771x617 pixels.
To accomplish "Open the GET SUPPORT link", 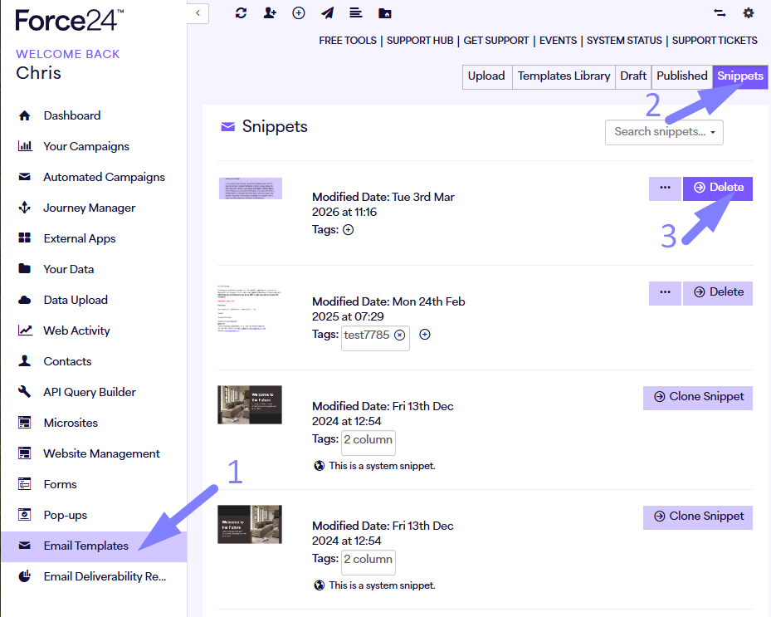I will (x=496, y=41).
